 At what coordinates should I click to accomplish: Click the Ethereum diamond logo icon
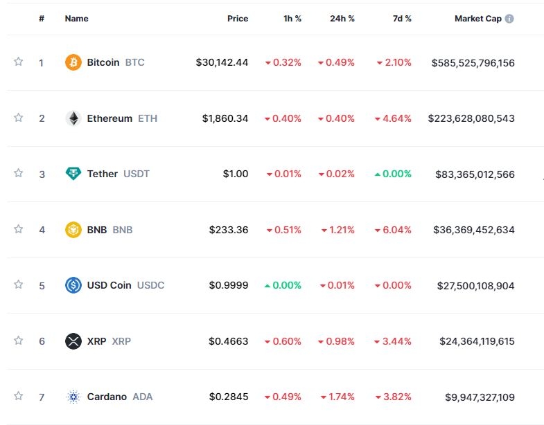click(73, 118)
